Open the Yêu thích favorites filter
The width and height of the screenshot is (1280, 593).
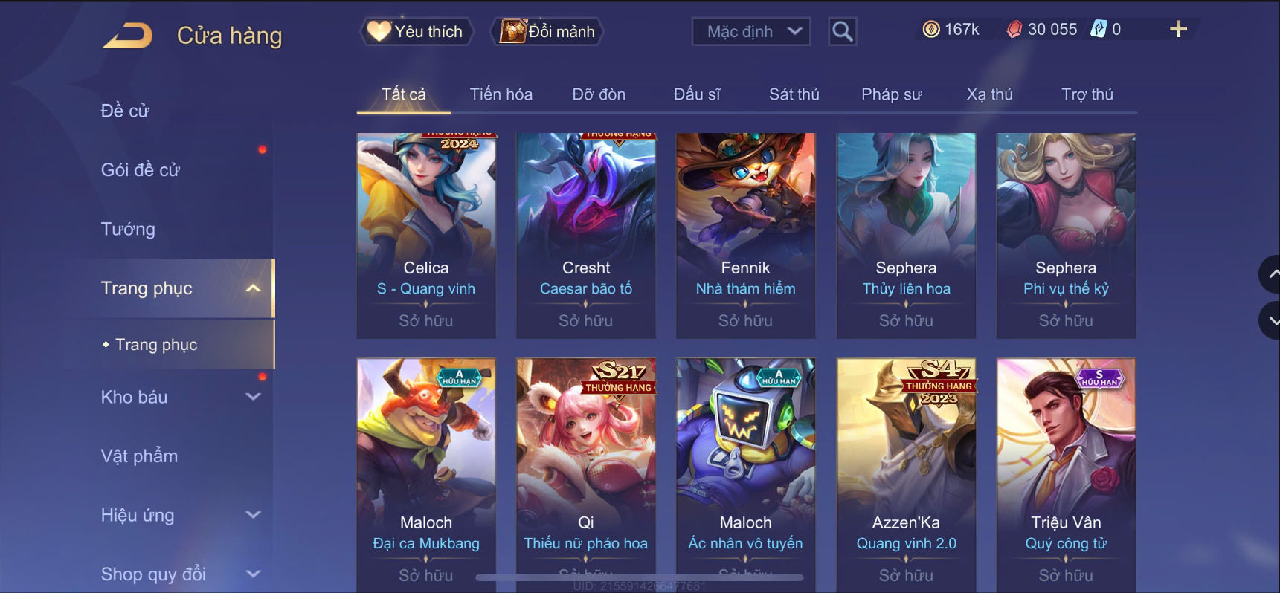(x=417, y=31)
